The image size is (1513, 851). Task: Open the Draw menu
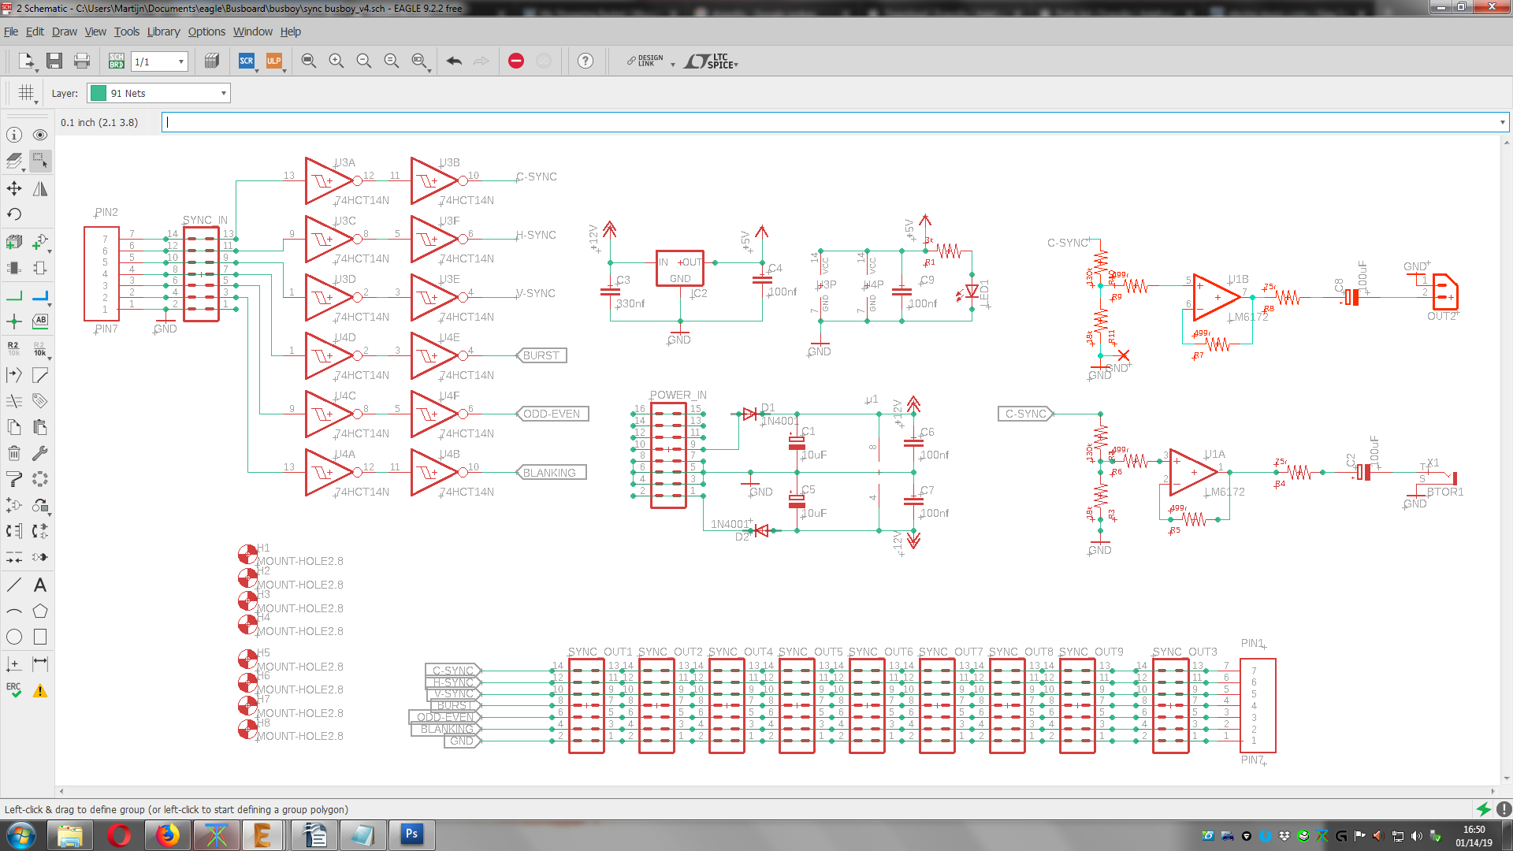tap(65, 32)
